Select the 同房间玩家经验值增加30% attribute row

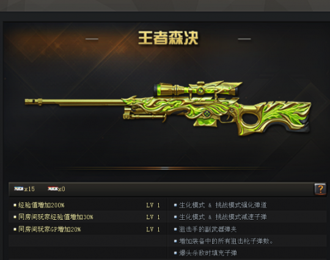pos(88,217)
